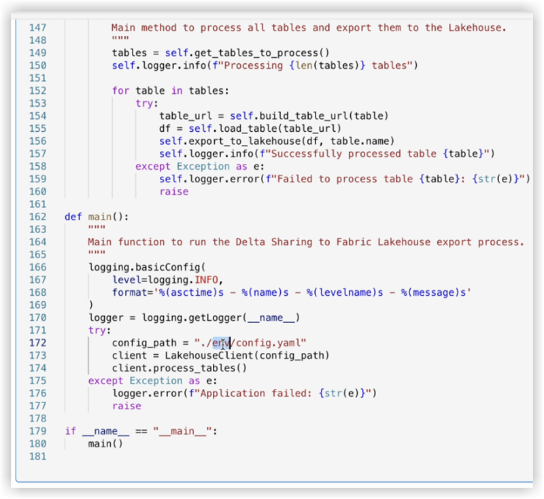
Task: Click line number 147 in the gutter
Action: click(x=37, y=28)
